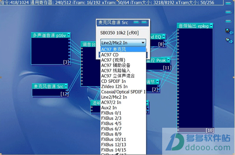Choose Coaxial/Optical SPDIF input entry
The height and width of the screenshot is (155, 235).
(x=123, y=92)
